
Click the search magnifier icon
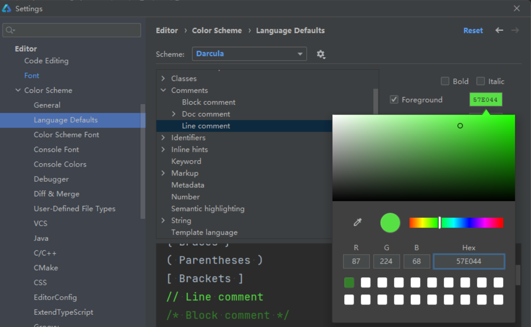click(10, 30)
